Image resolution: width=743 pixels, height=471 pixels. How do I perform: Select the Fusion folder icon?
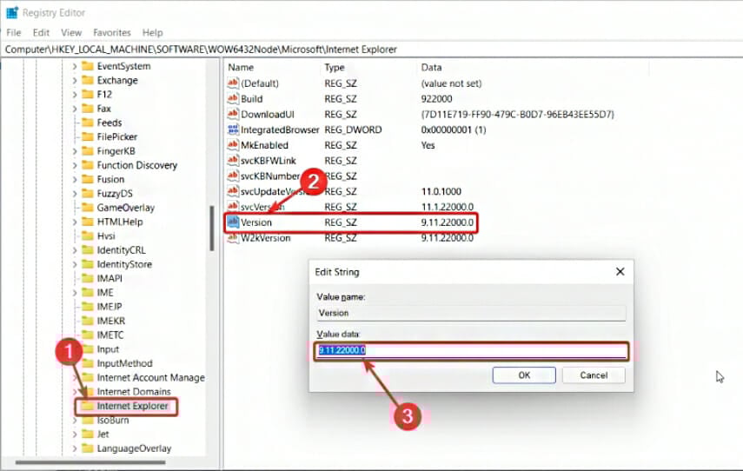(88, 179)
